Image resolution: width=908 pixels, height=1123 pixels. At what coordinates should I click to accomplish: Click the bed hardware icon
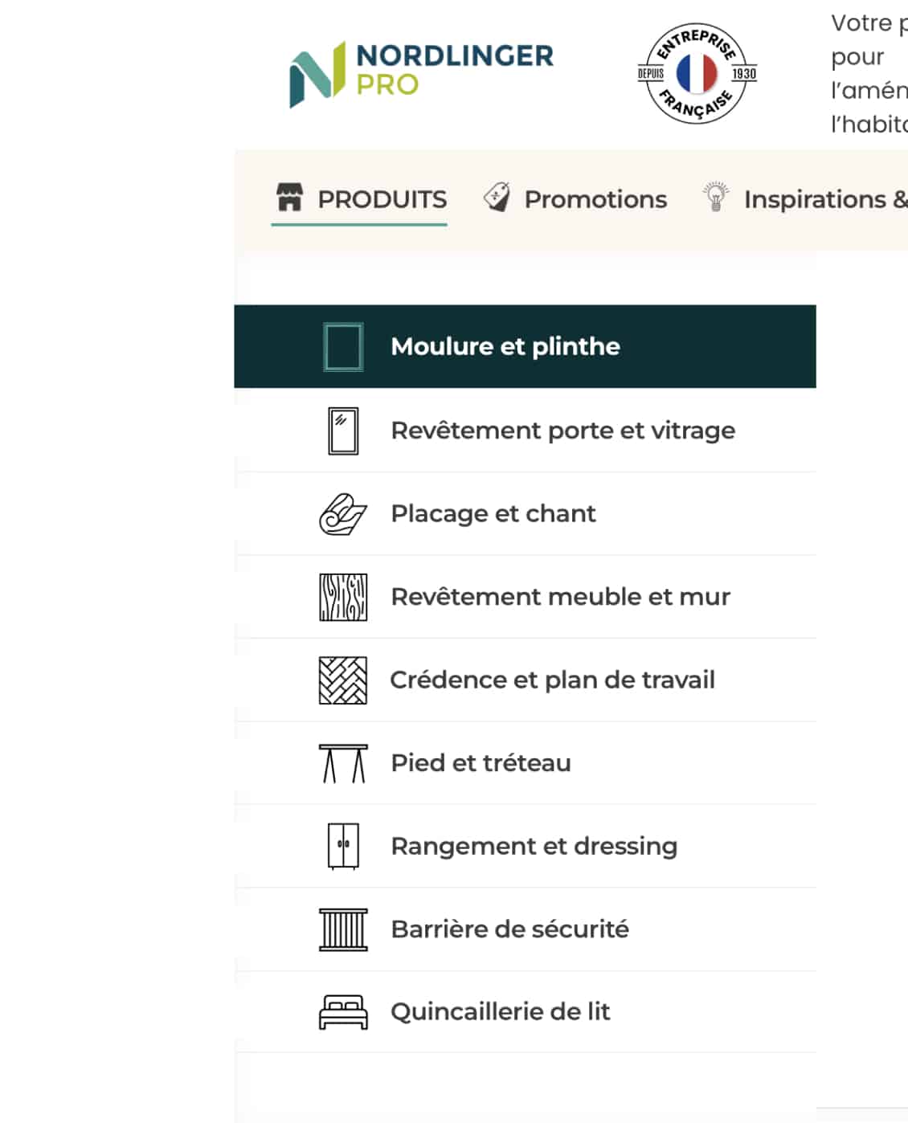click(343, 1012)
